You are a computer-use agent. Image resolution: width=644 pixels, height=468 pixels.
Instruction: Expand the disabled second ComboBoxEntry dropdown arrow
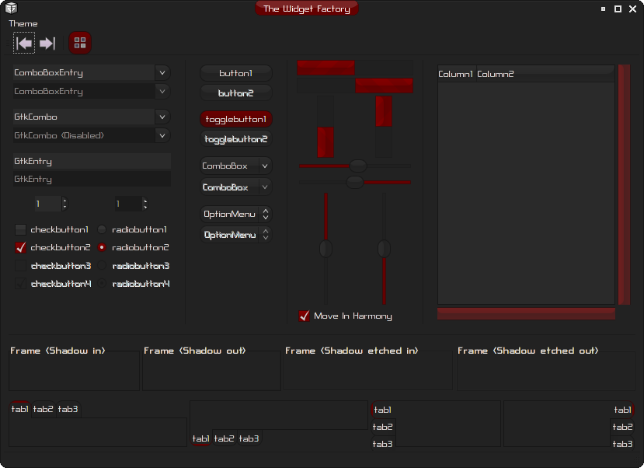coord(162,91)
